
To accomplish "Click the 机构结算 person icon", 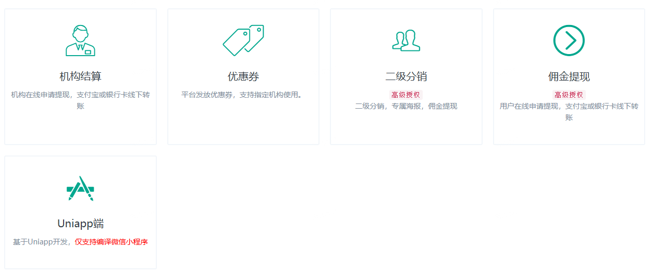I will (x=80, y=41).
